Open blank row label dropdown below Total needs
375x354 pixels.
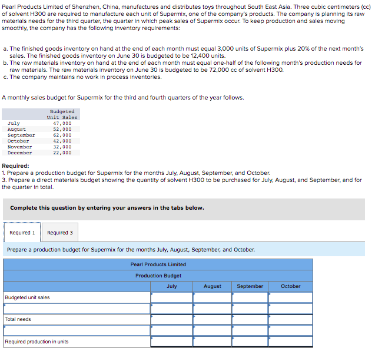77,330
